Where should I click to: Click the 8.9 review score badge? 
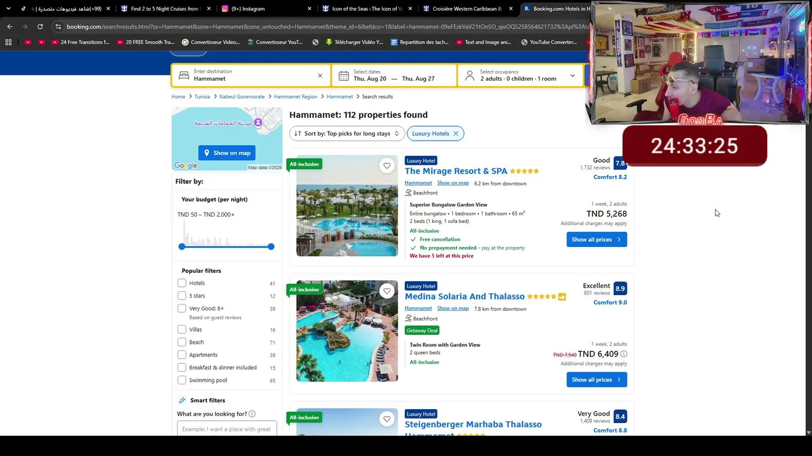click(x=620, y=289)
